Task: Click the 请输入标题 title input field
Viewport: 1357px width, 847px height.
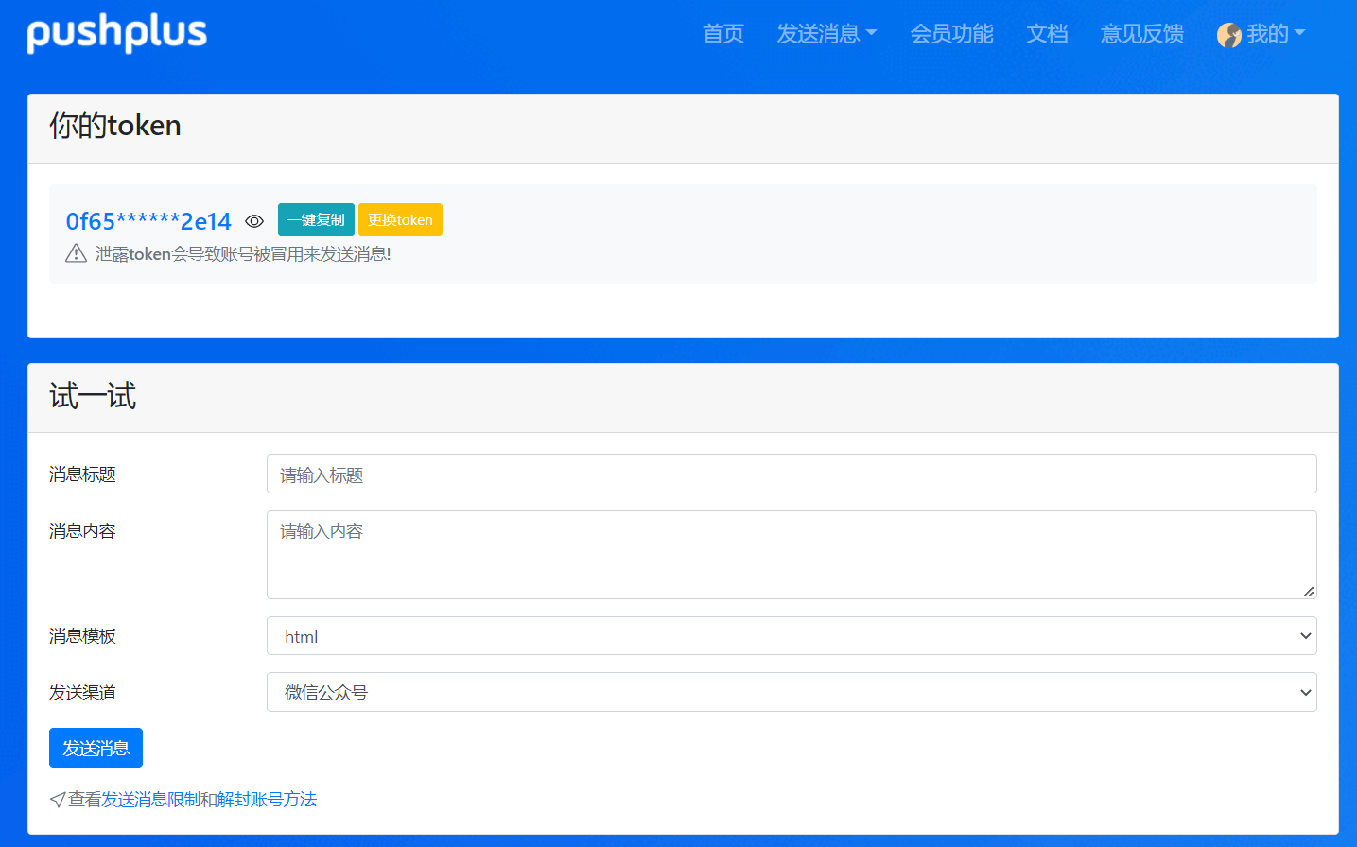Action: click(x=791, y=474)
